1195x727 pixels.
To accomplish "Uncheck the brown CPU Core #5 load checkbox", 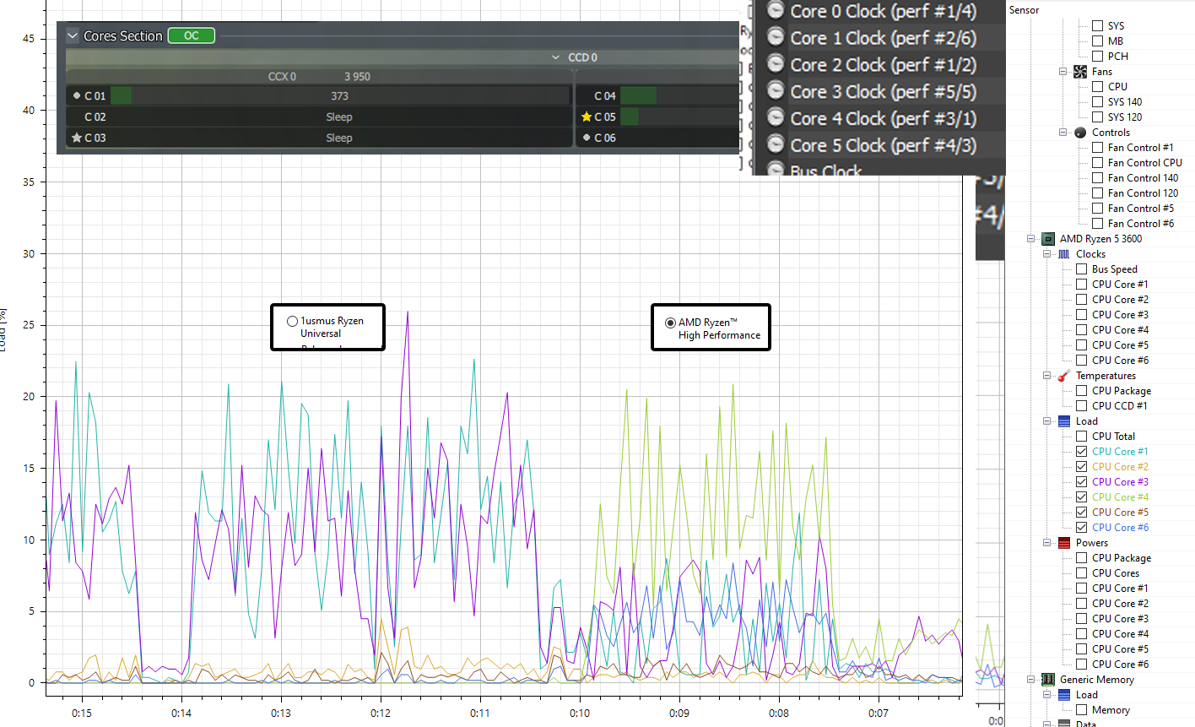I will click(1082, 513).
